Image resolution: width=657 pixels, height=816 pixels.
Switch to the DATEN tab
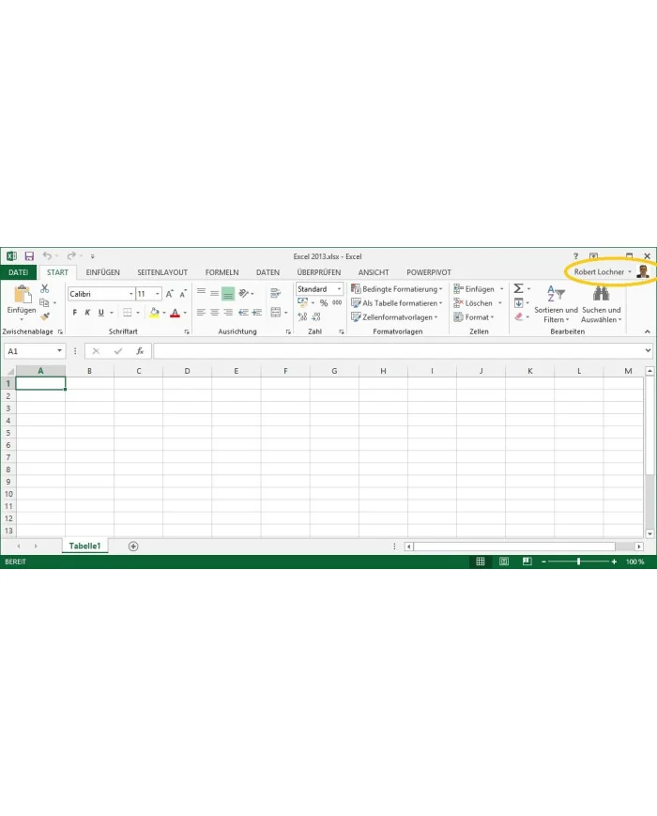267,272
